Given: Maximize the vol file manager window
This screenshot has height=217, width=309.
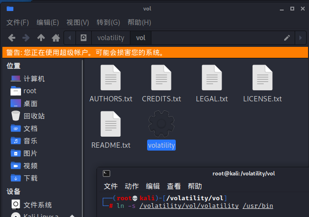Looking at the screenshot, I should pyautogui.click(x=292, y=9).
